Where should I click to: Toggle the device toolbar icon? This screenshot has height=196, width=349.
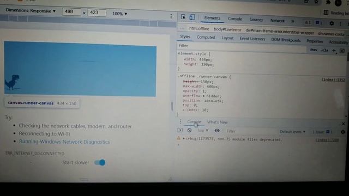point(192,17)
